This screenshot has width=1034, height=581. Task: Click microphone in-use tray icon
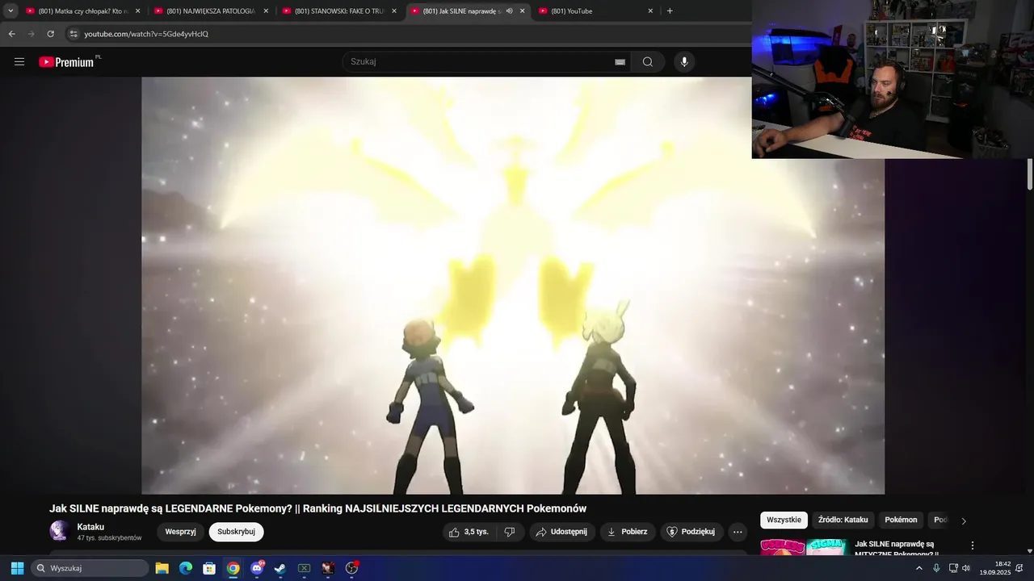click(x=936, y=568)
